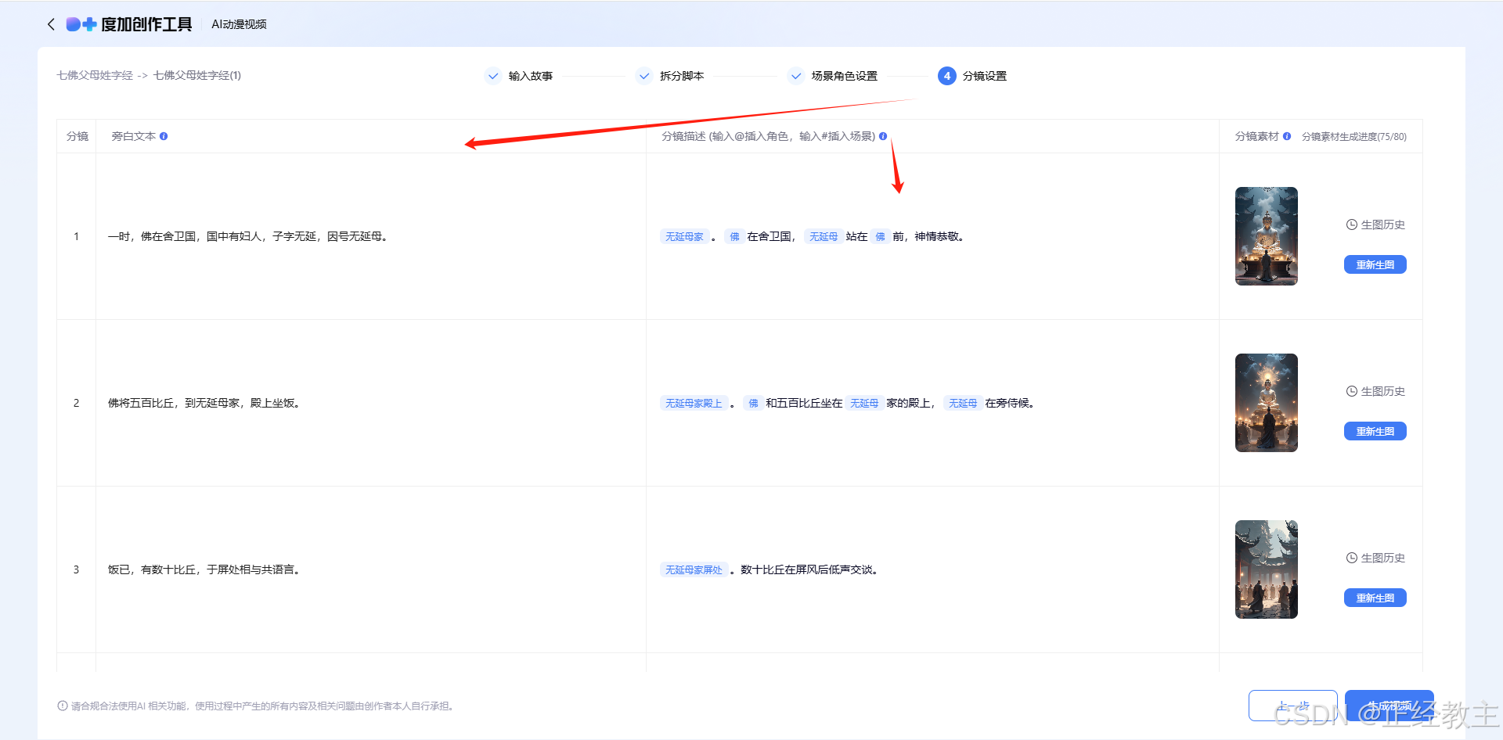Click the 输入故事 step checkmark icon
The image size is (1503, 740).
click(x=493, y=76)
